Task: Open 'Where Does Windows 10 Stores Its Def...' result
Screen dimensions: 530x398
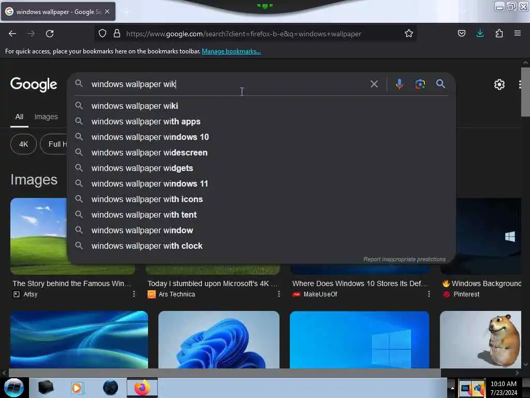Action: [360, 283]
